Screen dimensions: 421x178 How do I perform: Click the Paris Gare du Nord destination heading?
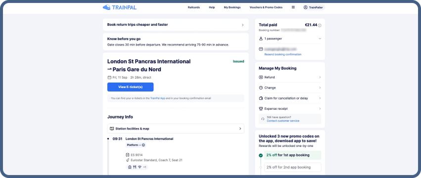(x=137, y=69)
